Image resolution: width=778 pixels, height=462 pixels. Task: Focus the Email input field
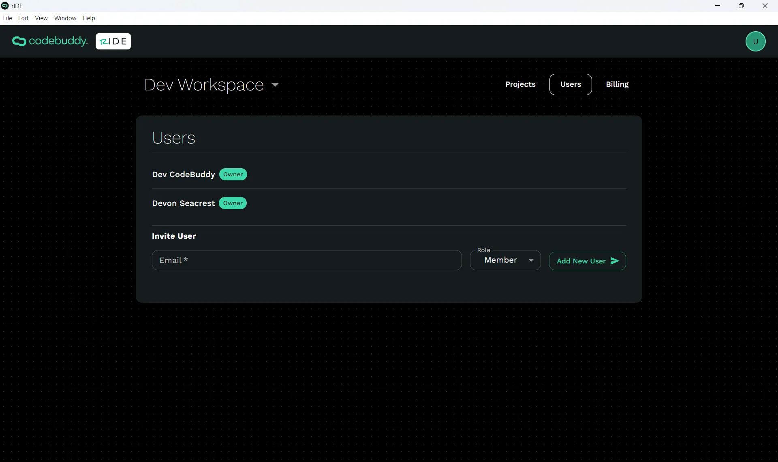tap(307, 260)
